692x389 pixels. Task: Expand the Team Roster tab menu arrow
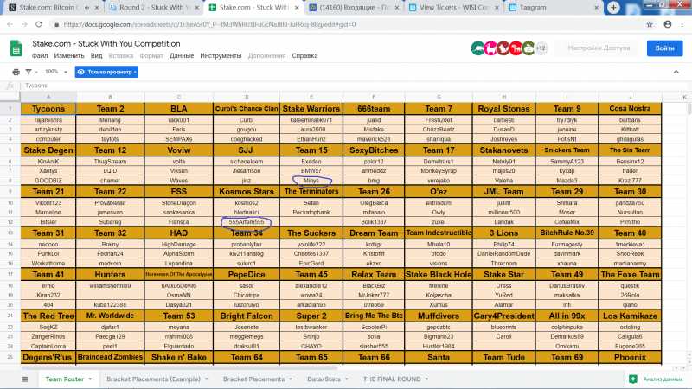[90, 379]
